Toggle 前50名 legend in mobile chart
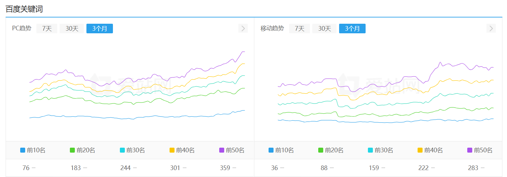 (480, 150)
